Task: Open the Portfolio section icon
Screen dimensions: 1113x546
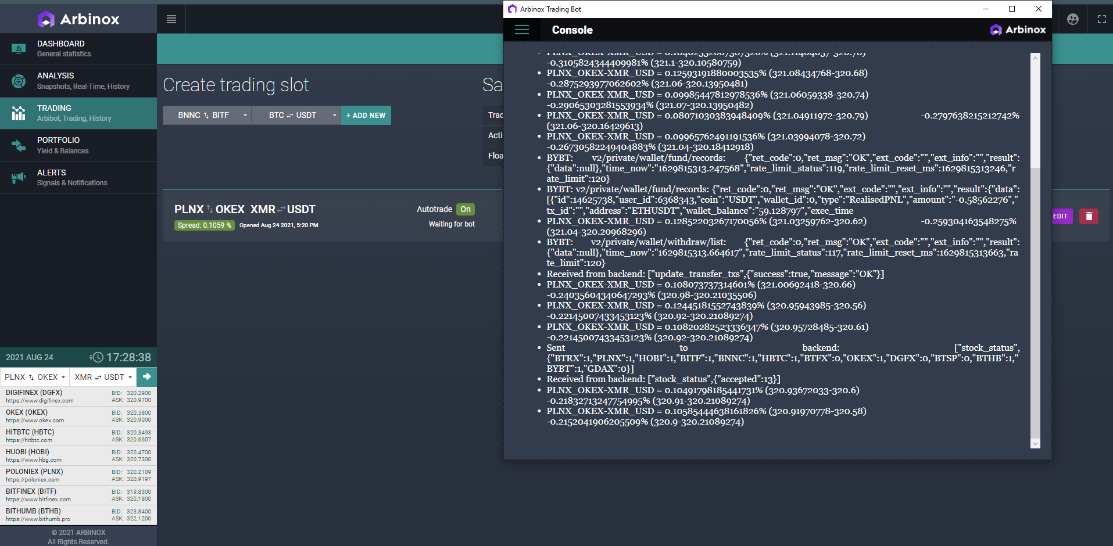Action: click(x=17, y=145)
